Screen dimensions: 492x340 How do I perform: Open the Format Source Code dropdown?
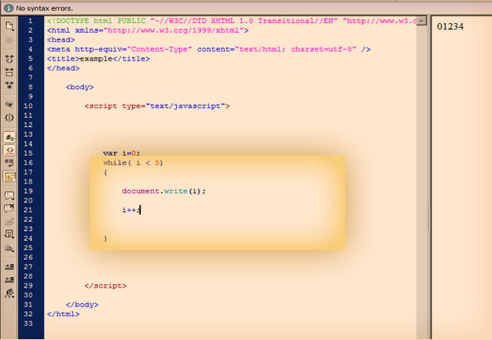click(9, 293)
